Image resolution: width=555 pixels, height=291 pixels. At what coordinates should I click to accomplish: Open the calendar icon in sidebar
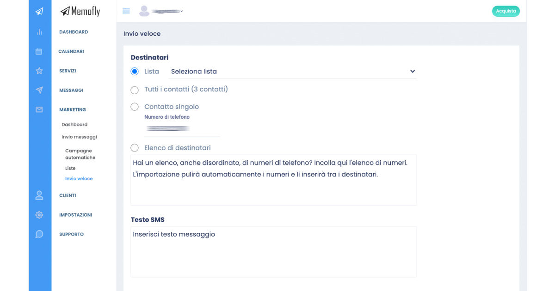(x=39, y=51)
